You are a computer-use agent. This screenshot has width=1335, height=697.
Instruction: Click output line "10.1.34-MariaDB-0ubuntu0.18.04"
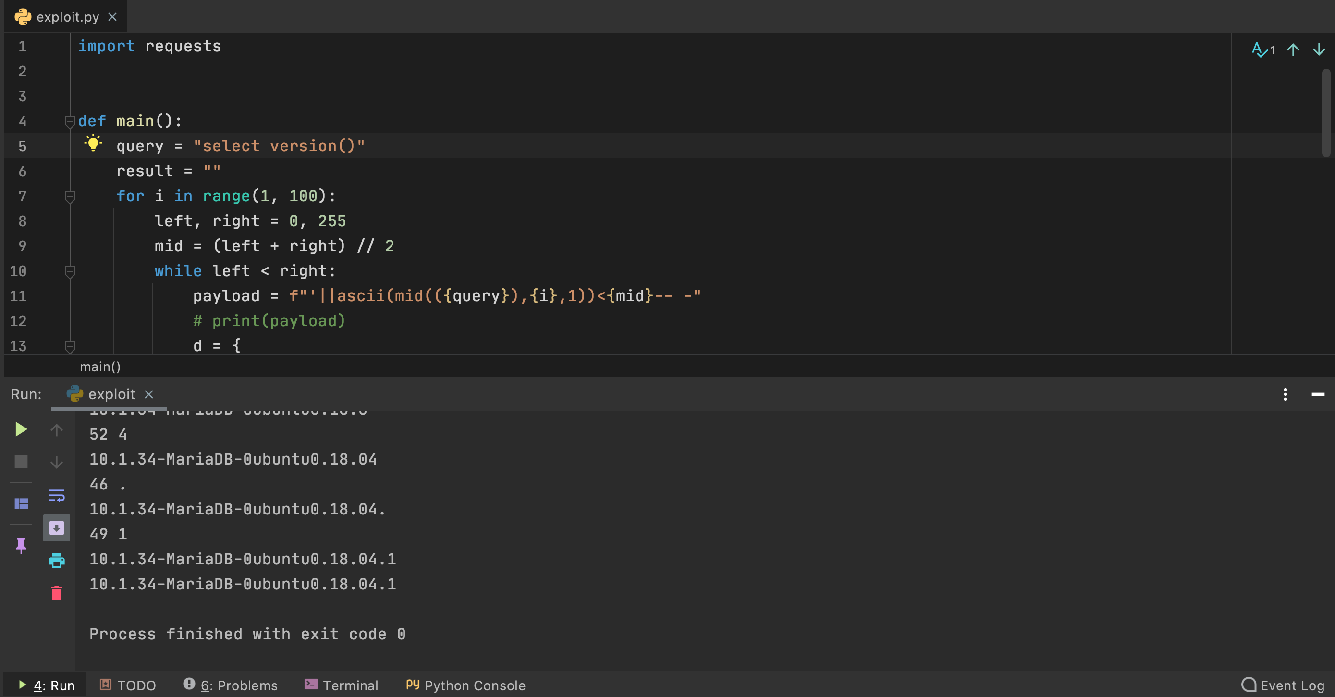pyautogui.click(x=233, y=459)
